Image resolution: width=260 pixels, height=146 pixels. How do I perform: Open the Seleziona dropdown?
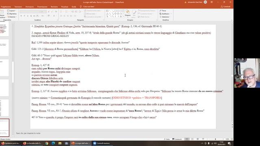165,17
